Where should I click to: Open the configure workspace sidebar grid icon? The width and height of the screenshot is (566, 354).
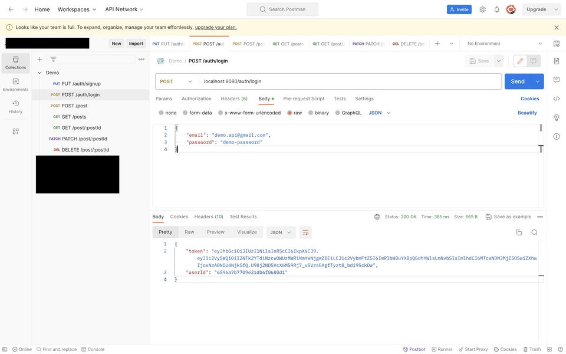15,132
